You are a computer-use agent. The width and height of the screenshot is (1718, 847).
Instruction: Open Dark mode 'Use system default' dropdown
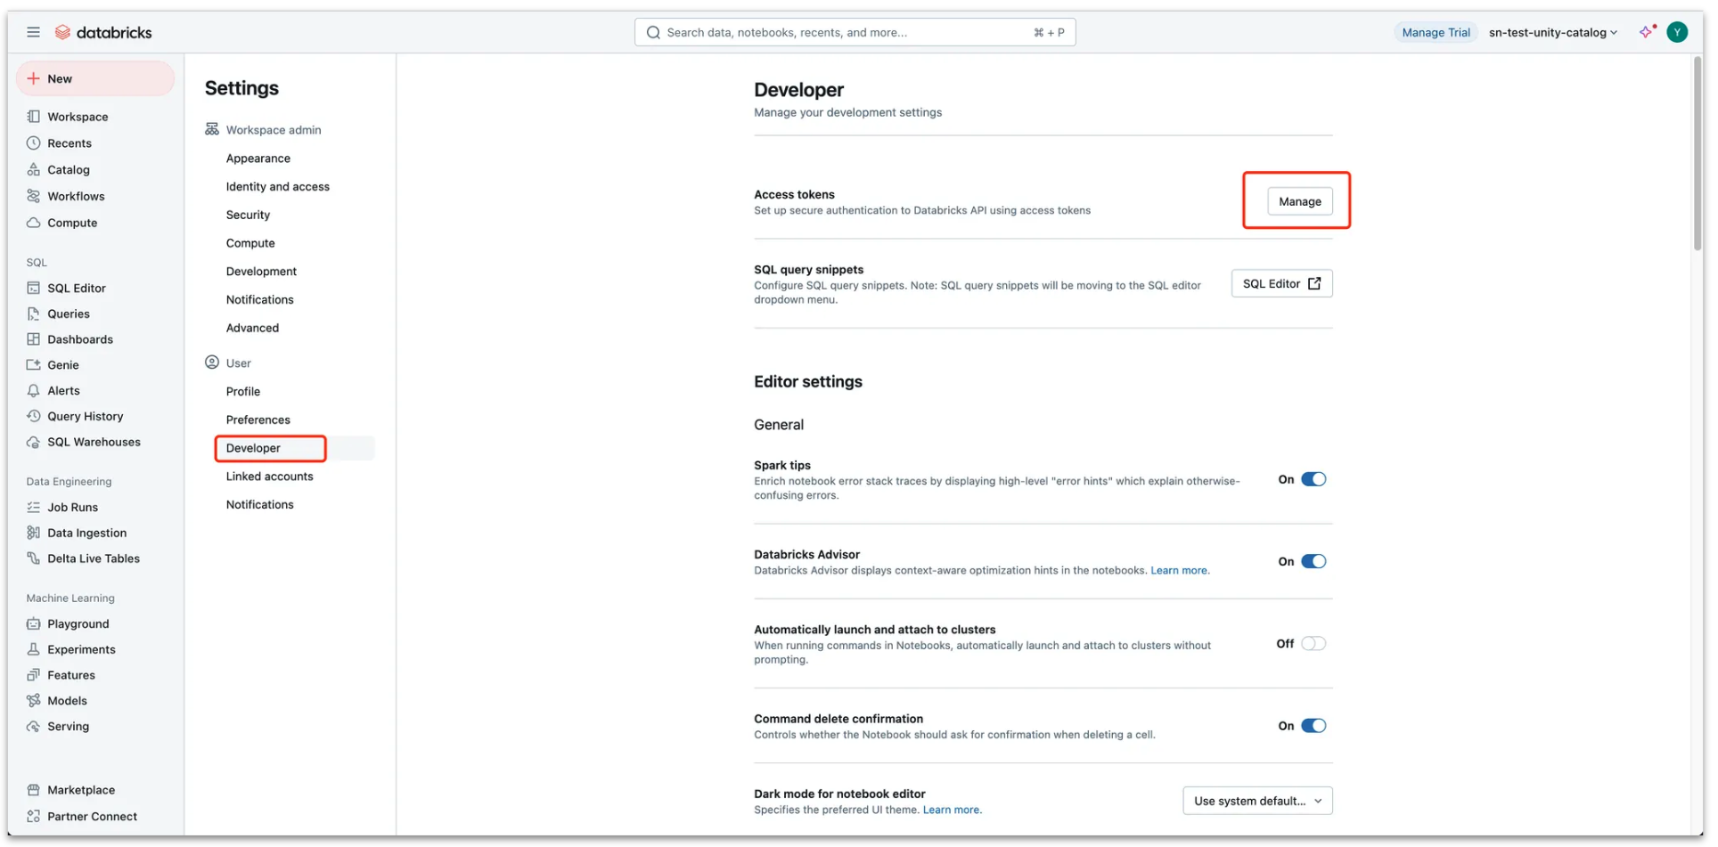[1256, 802]
